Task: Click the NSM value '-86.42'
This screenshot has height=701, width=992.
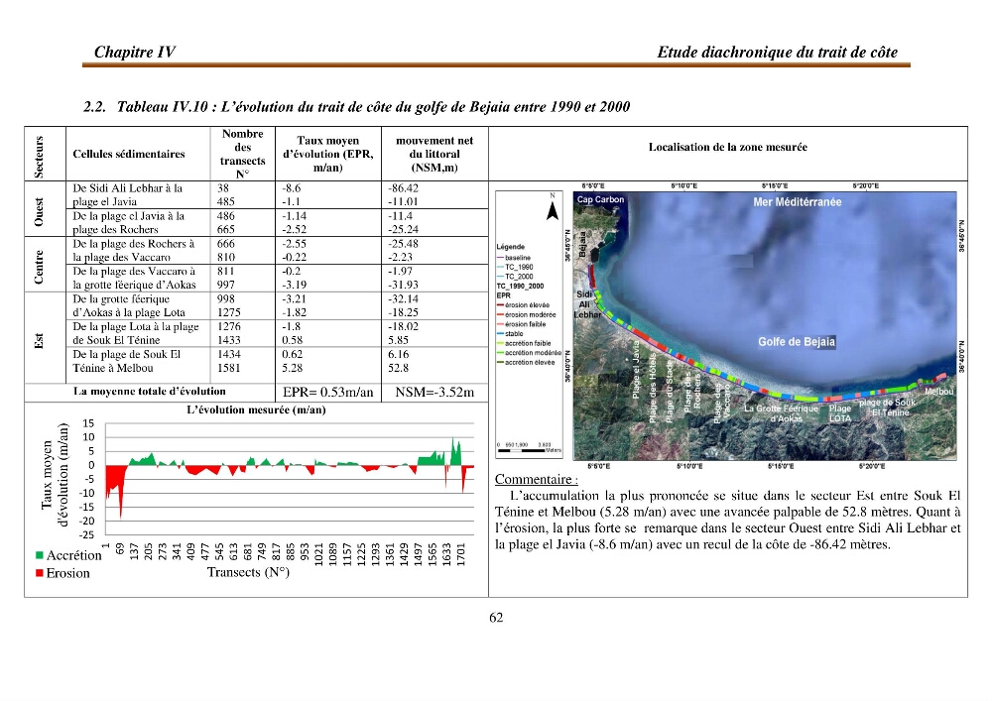Action: [x=403, y=187]
